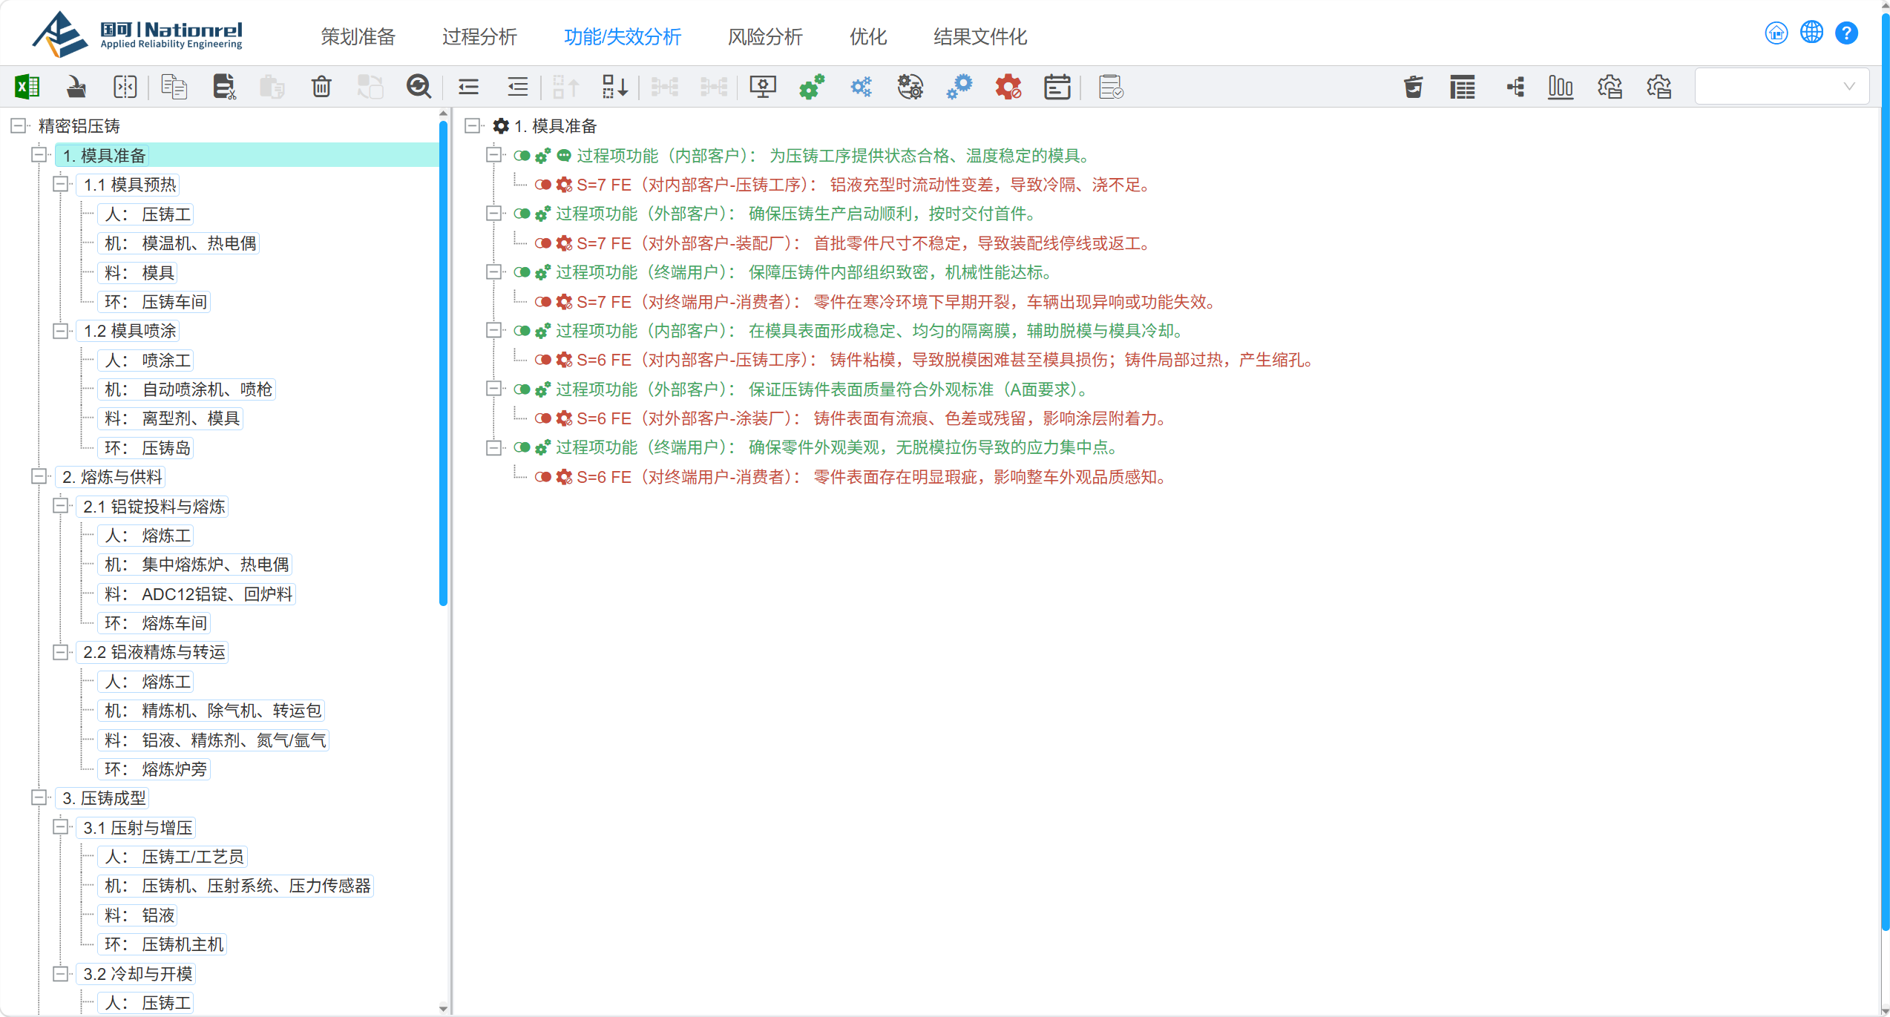Click the Excel export icon
The image size is (1890, 1017).
27,87
